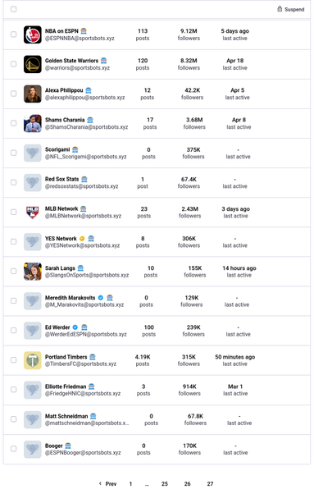Image resolution: width=314 pixels, height=494 pixels.
Task: Click the MLB Network logo avatar
Action: [33, 212]
